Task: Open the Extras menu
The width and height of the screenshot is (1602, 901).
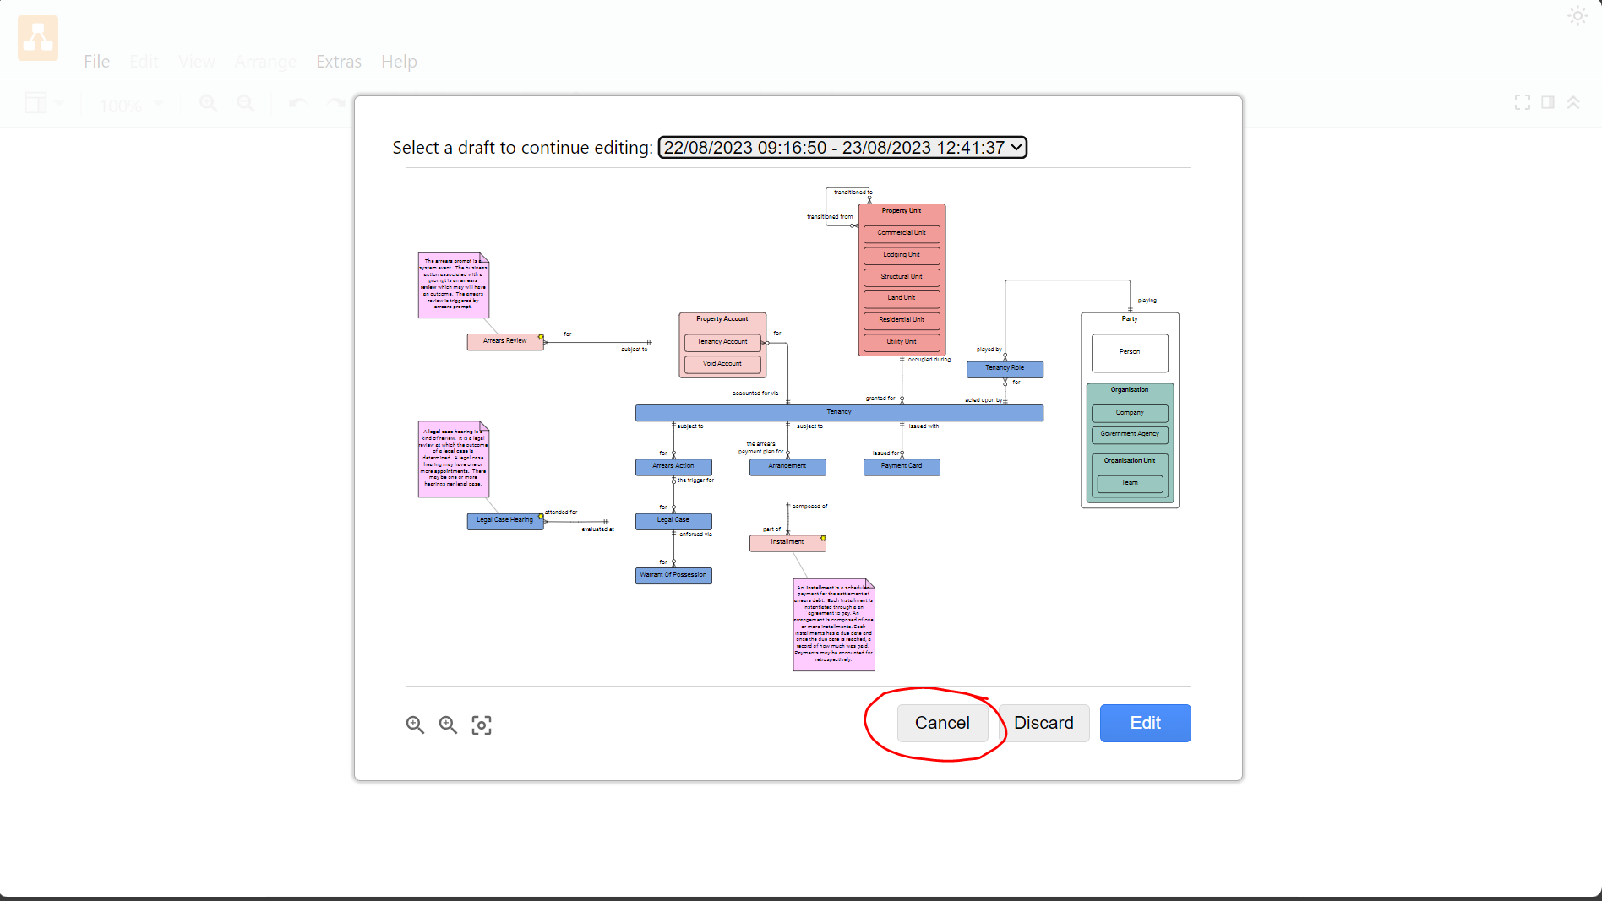Action: 339,62
